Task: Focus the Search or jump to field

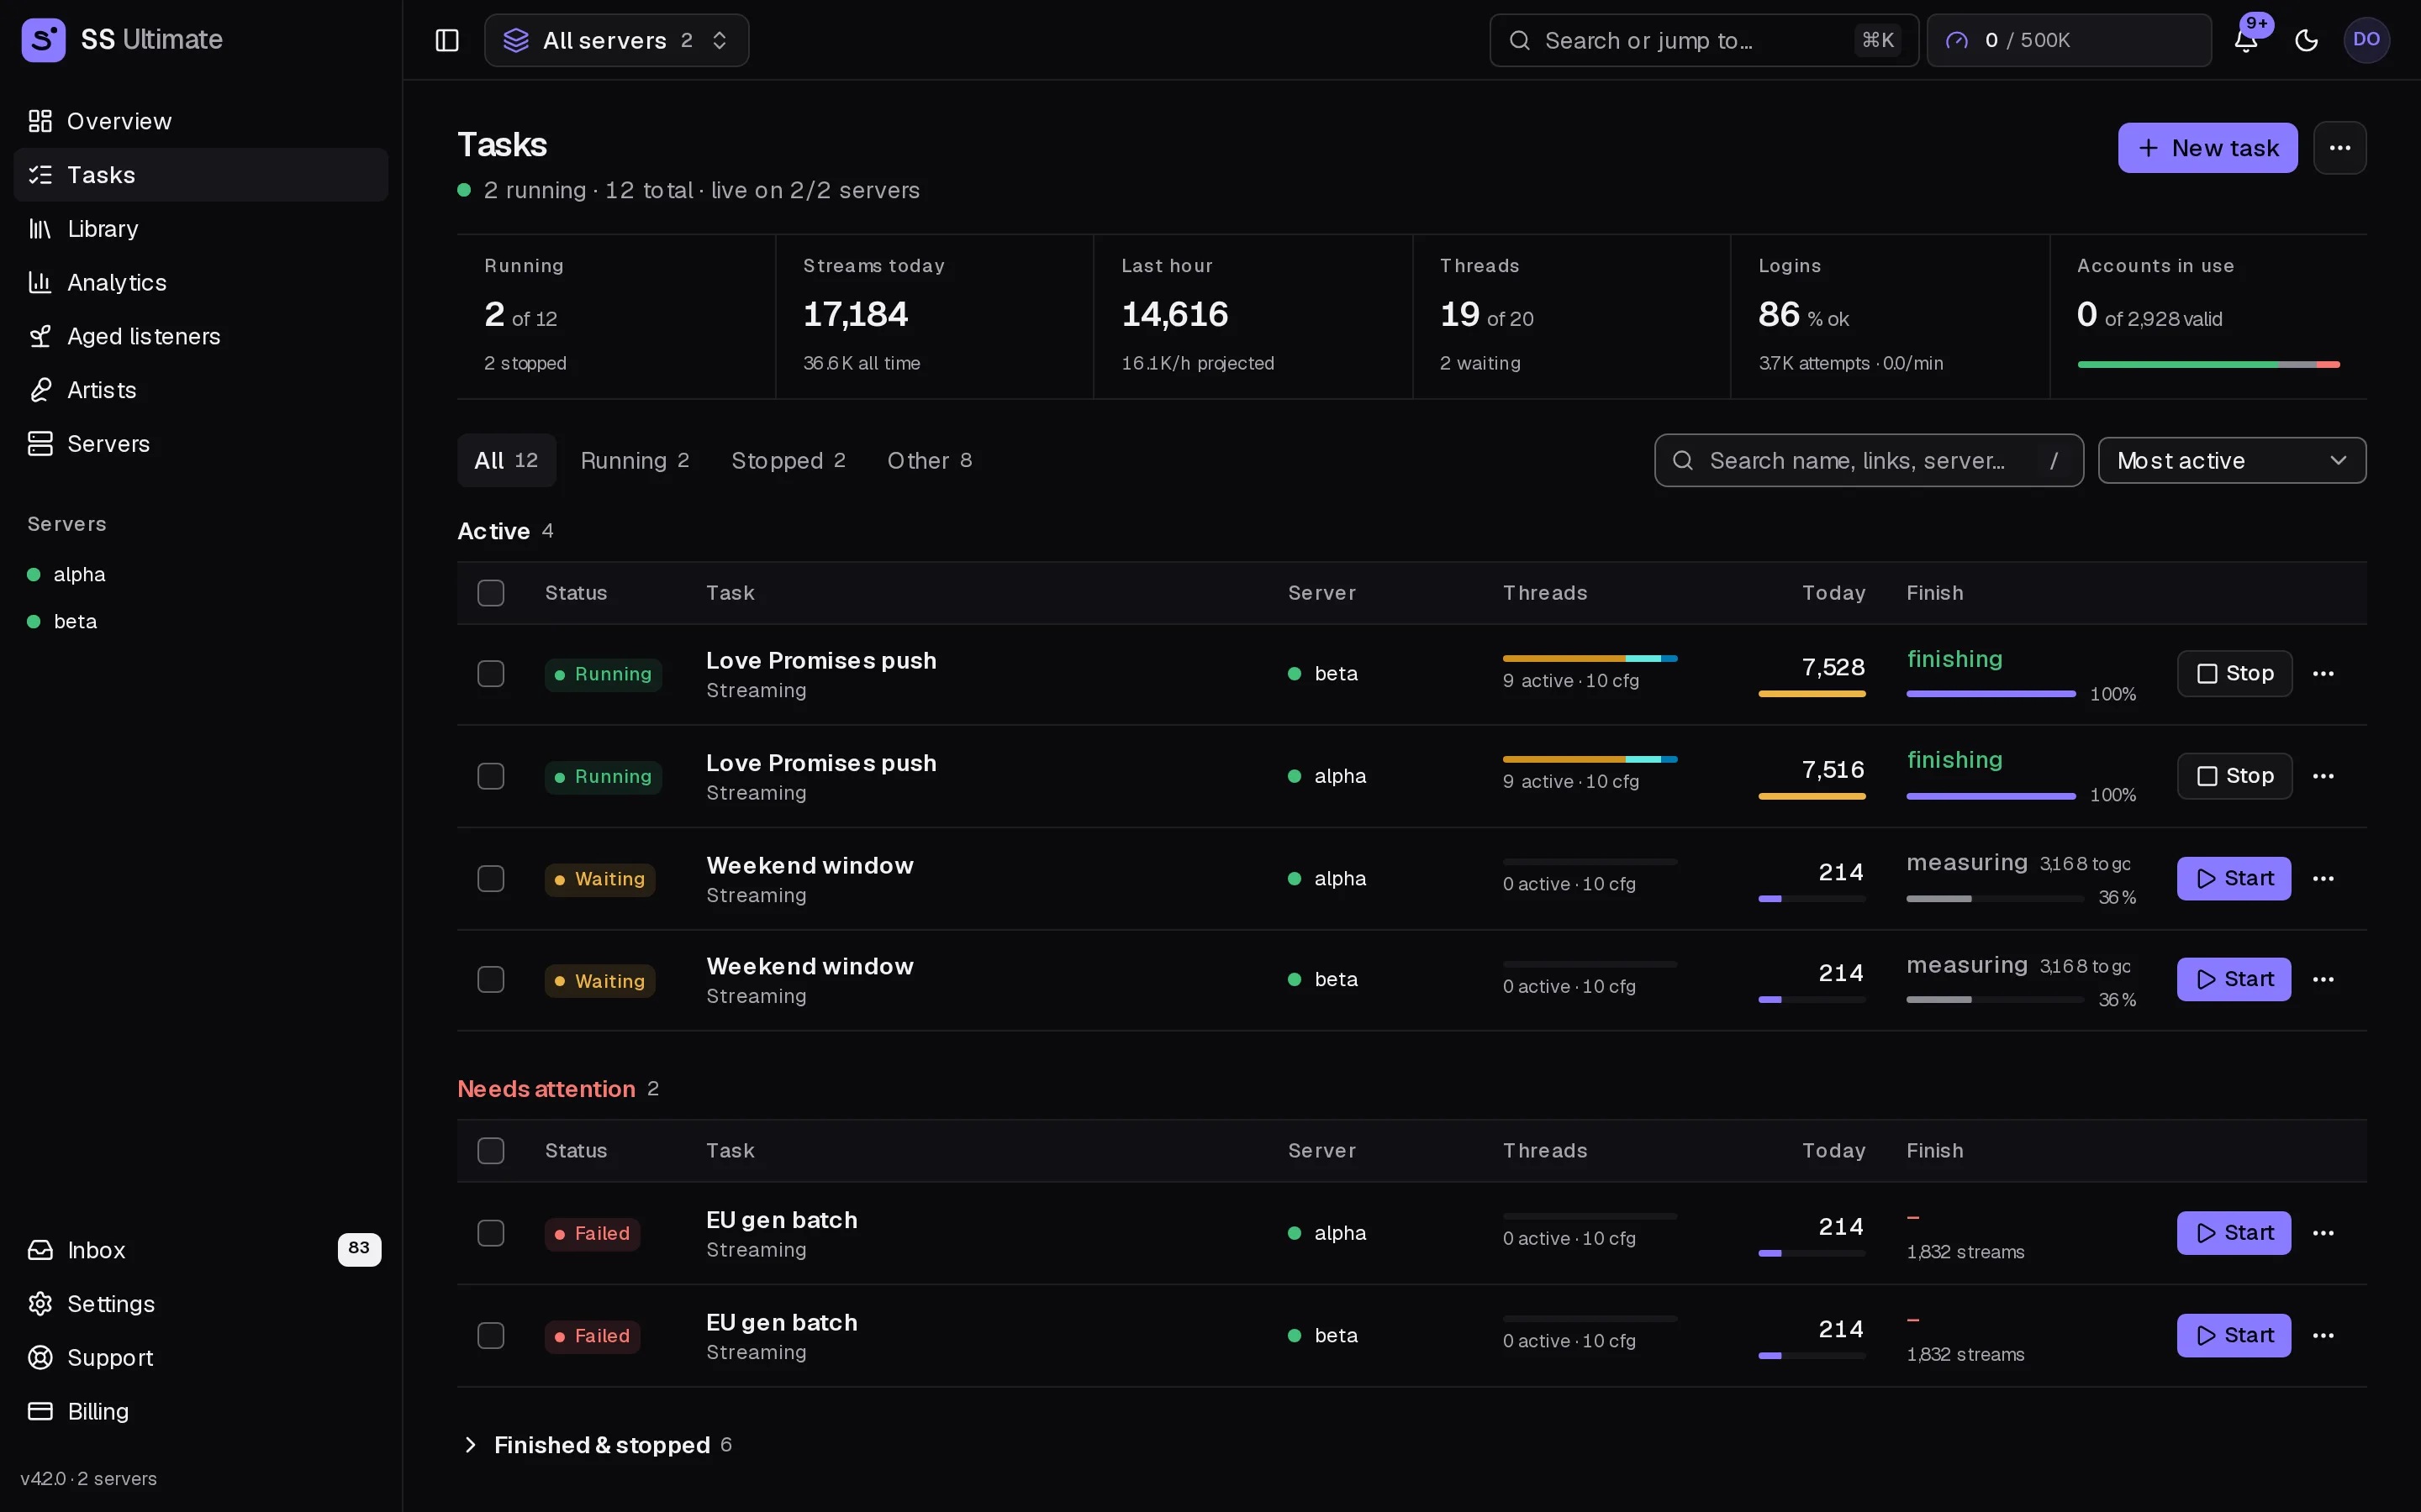Action: tap(1704, 40)
